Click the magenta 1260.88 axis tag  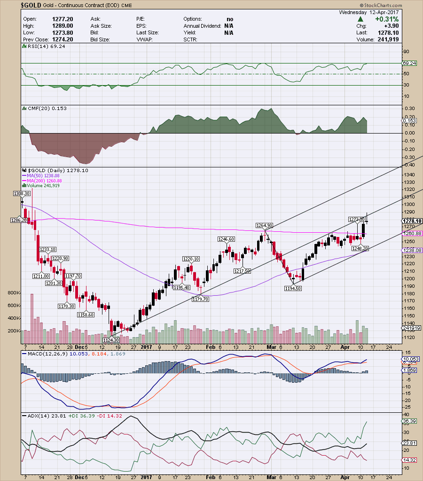coord(412,233)
